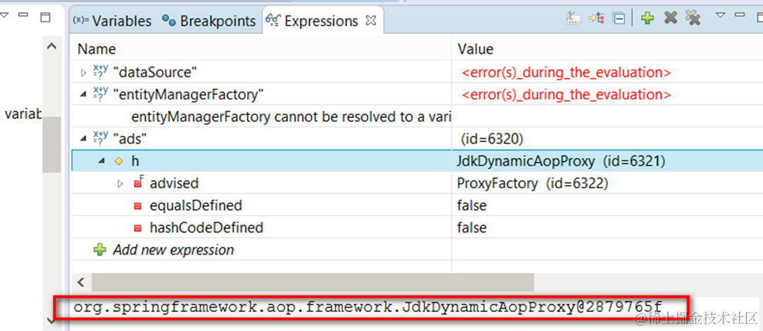The width and height of the screenshot is (763, 331).
Task: Click the (id=6320) value cell
Action: 492,139
